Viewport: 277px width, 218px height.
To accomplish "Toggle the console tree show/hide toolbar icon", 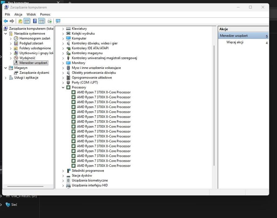I will [x=27, y=21].
